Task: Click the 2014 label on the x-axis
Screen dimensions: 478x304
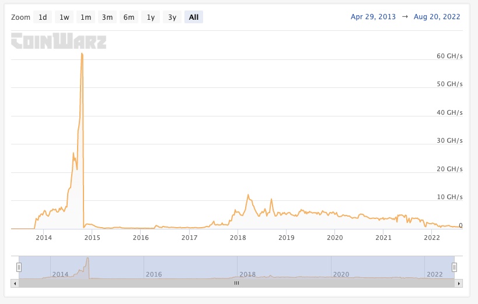Action: [x=44, y=238]
